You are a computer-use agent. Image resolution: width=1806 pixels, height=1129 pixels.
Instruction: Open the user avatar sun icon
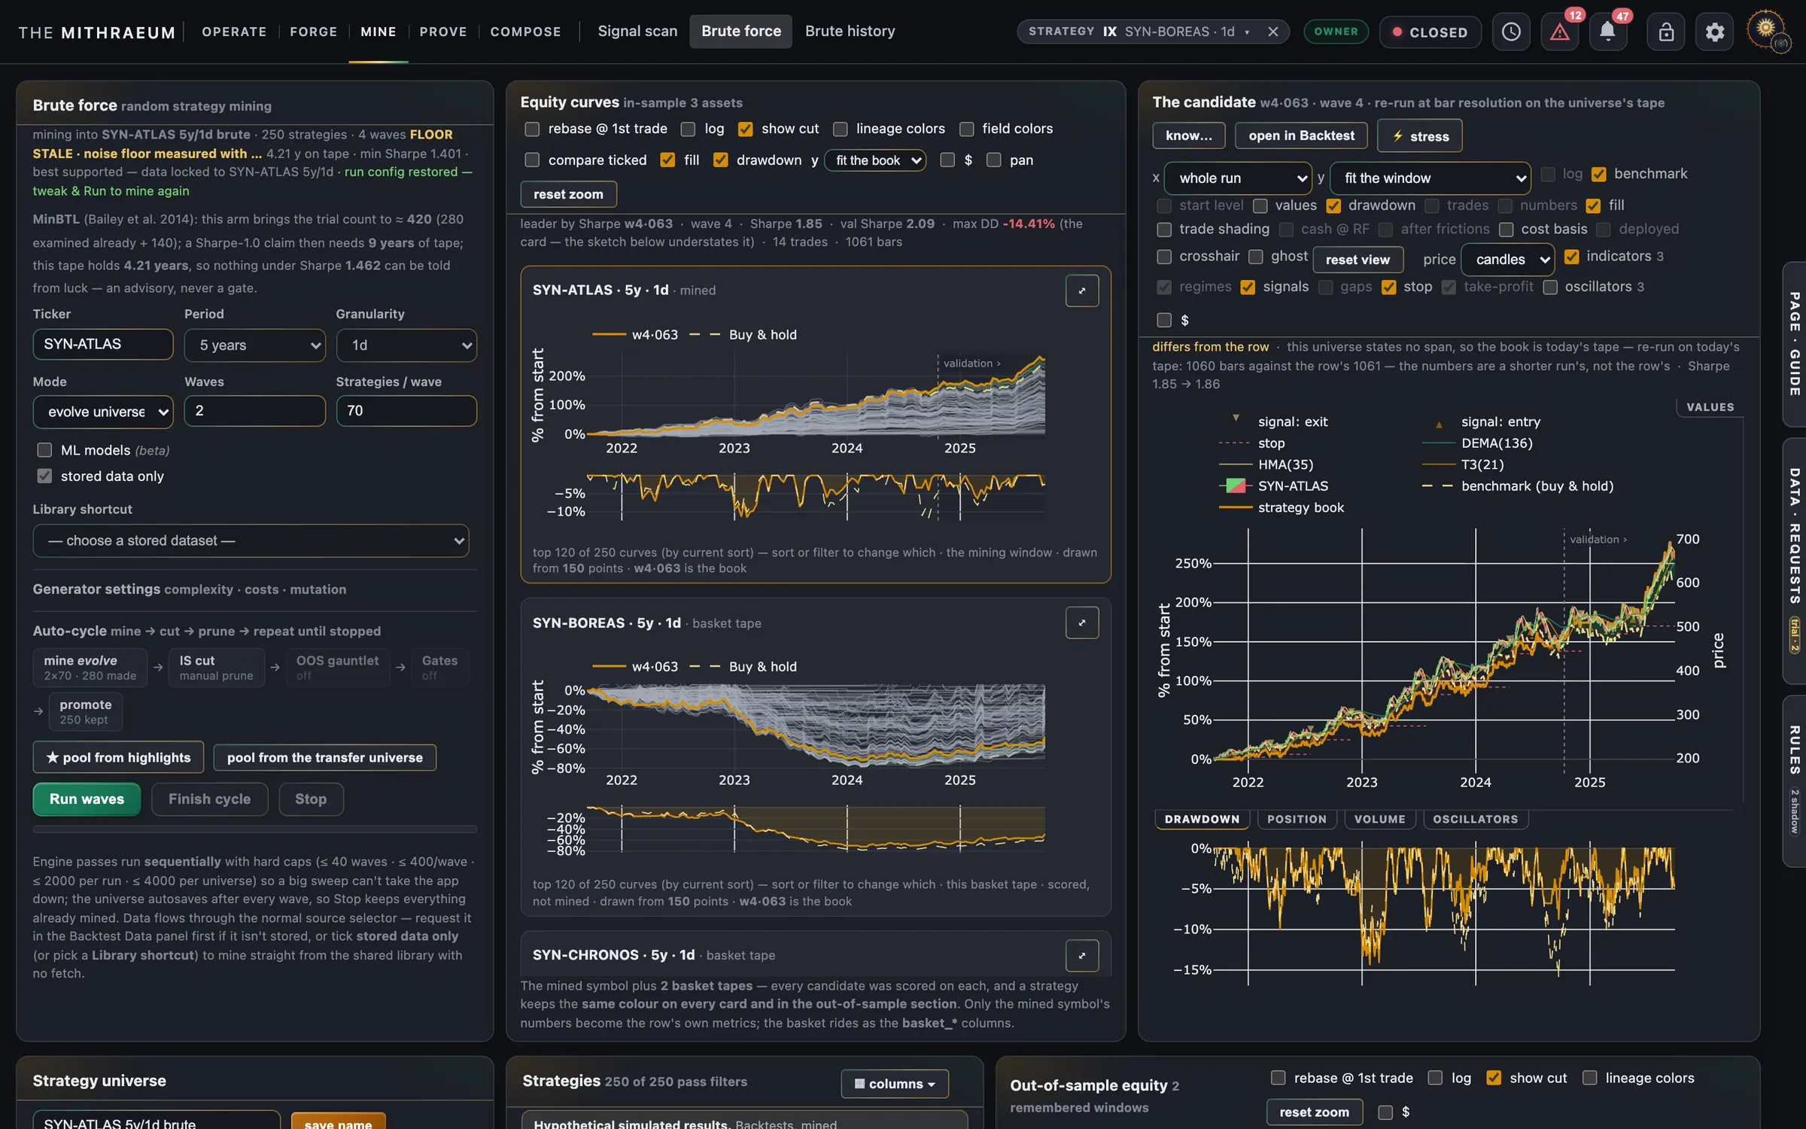[1767, 30]
